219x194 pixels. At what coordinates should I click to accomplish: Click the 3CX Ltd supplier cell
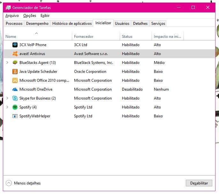tap(80, 45)
